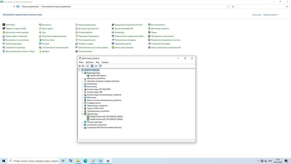Screen dimensions: 291x164
Task: Open the address bar history dropdown
Action: click(228, 7)
